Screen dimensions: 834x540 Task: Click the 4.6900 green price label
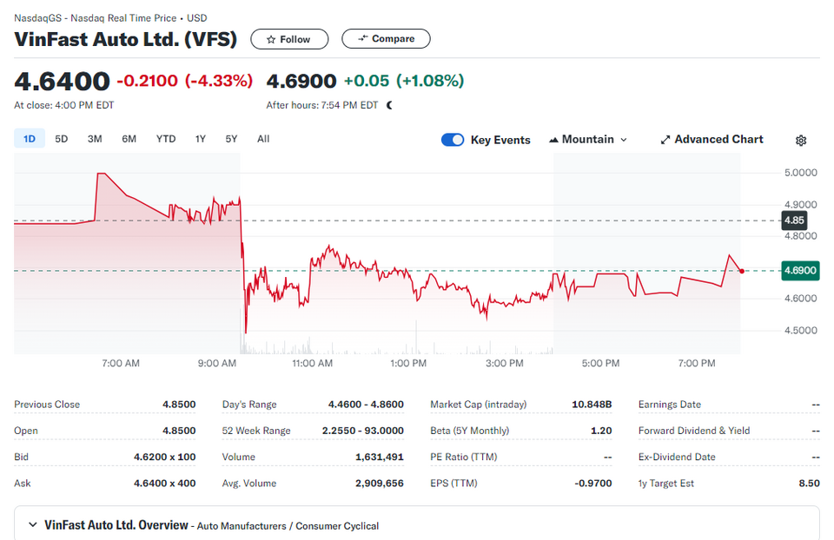coord(800,271)
